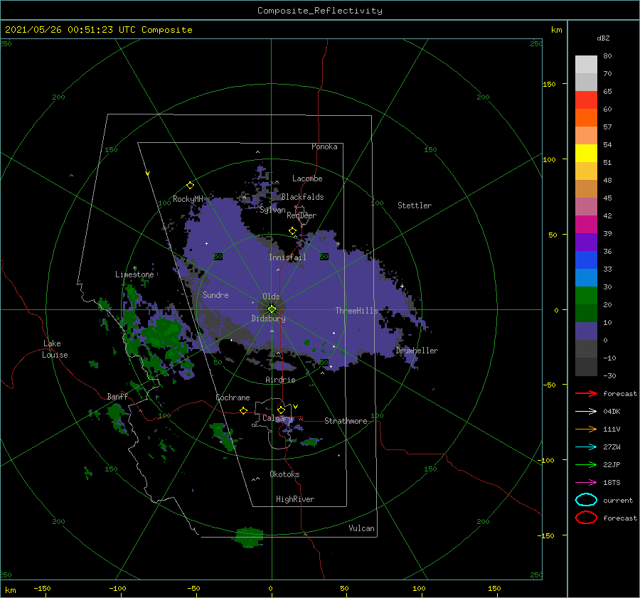The height and width of the screenshot is (598, 640).
Task: Click the Composite_Reflectivity title text
Action: click(319, 11)
